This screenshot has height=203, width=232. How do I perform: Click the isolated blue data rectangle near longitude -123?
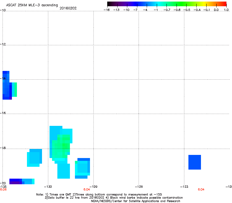pyautogui.click(x=195, y=162)
